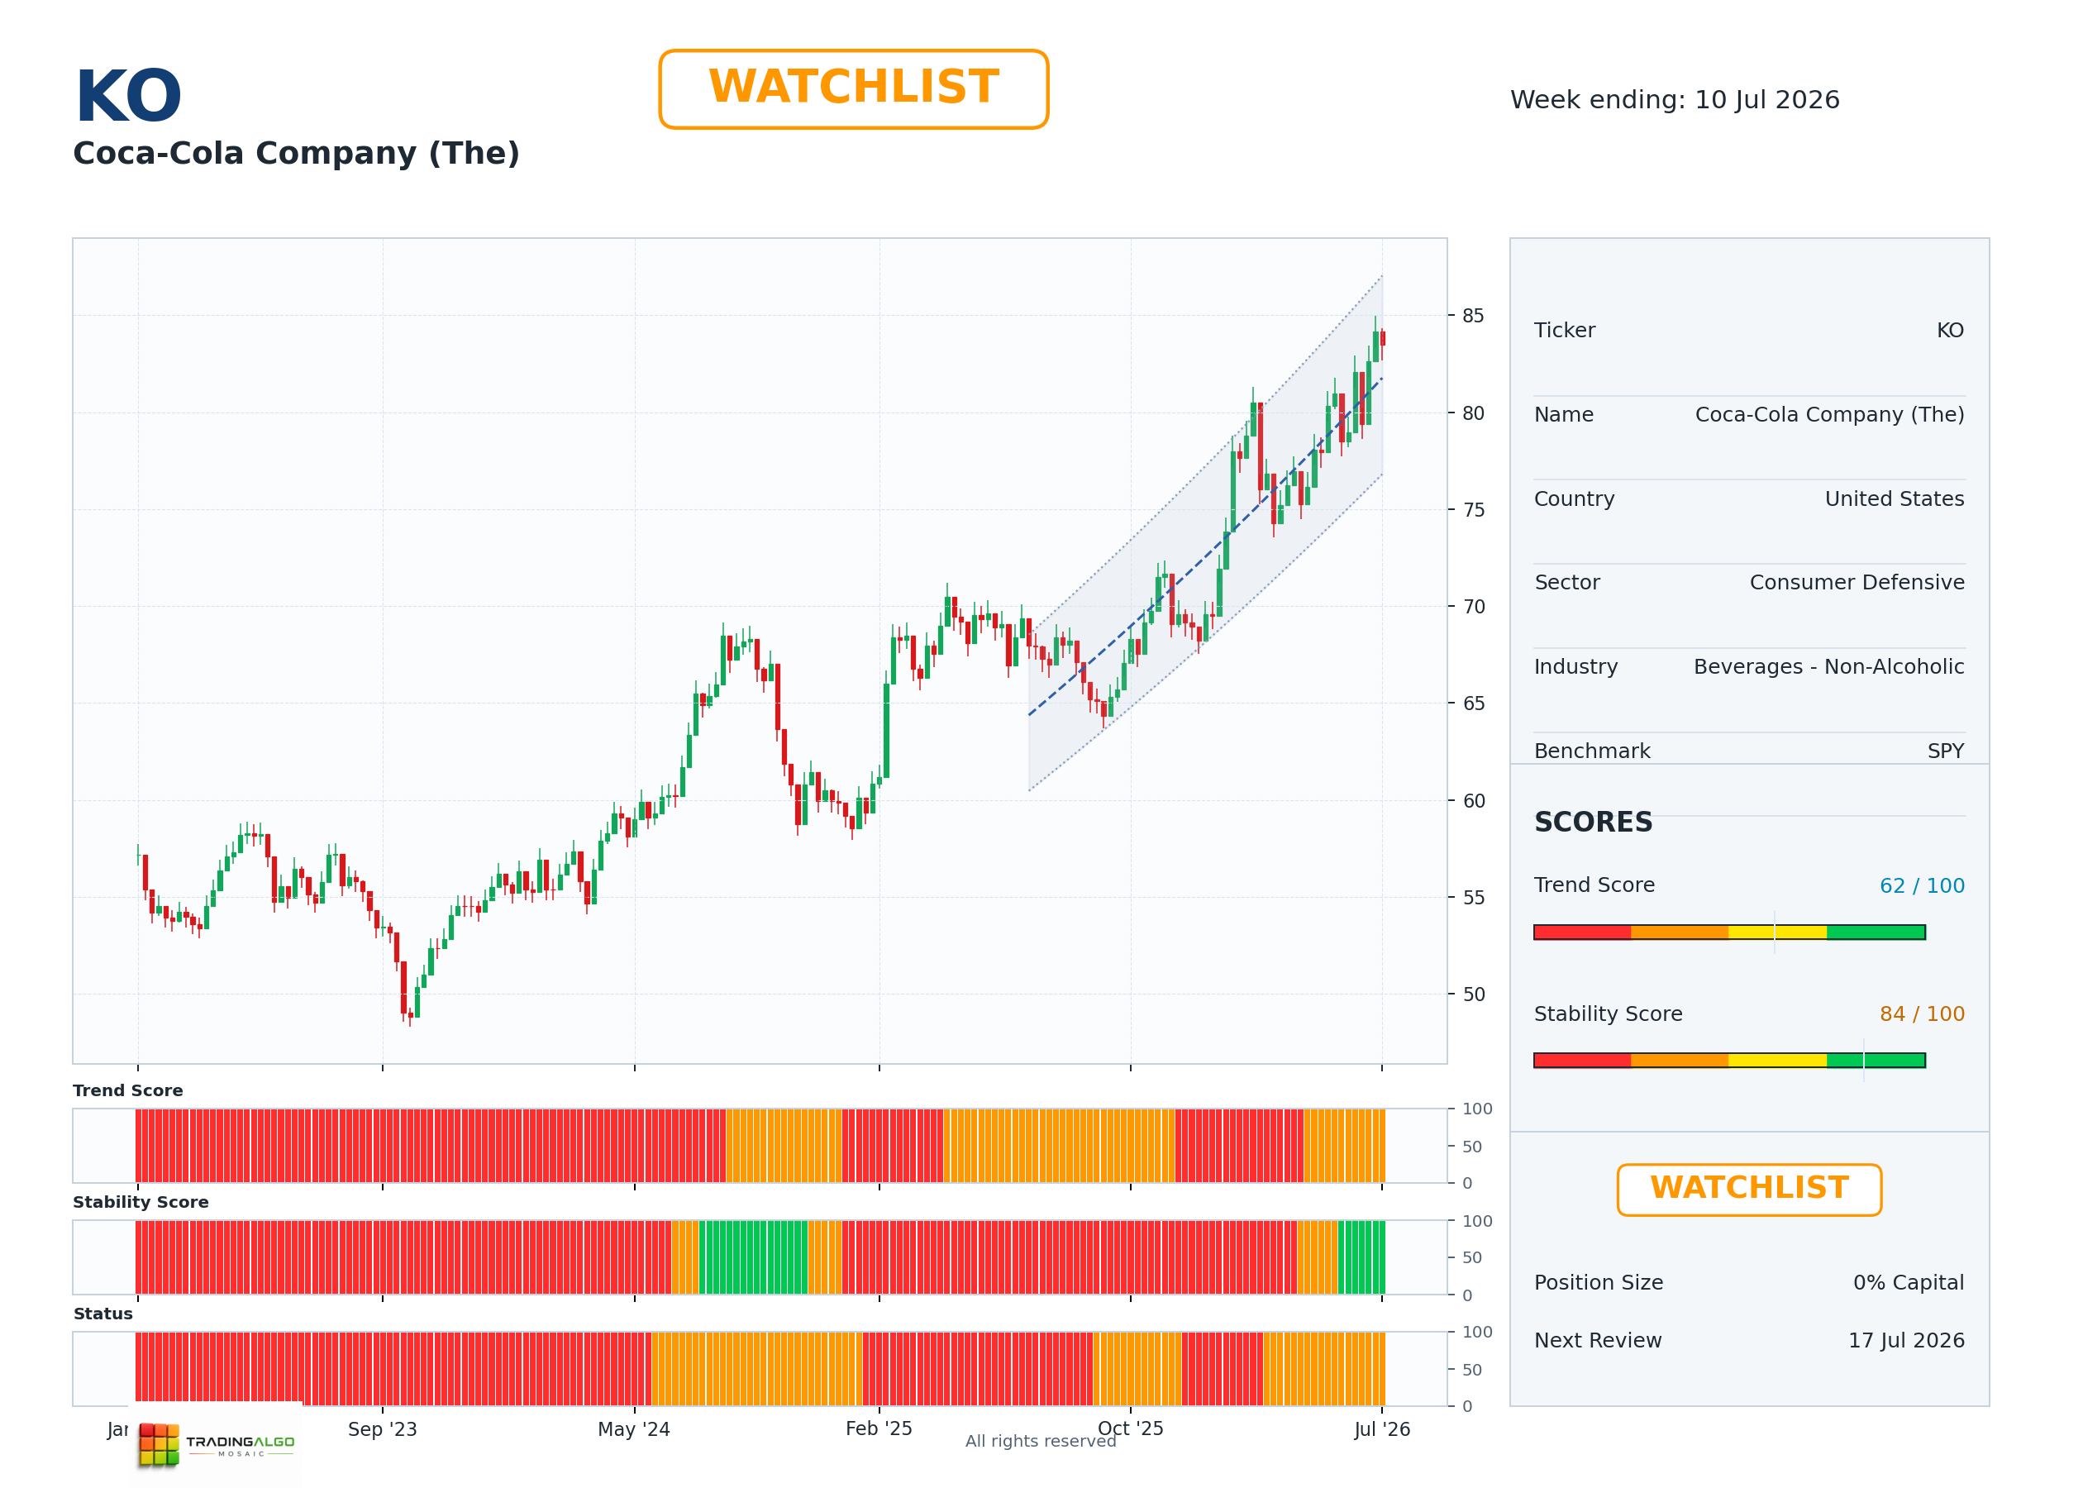The width and height of the screenshot is (2083, 1488).
Task: Click the 84 / 100 stability score value
Action: [1922, 1014]
